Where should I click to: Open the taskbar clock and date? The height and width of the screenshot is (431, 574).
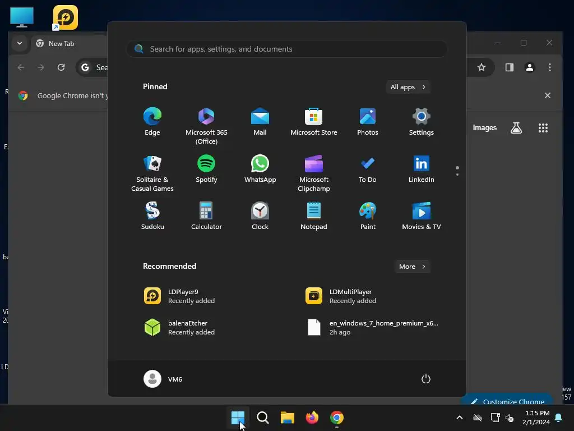click(x=536, y=418)
